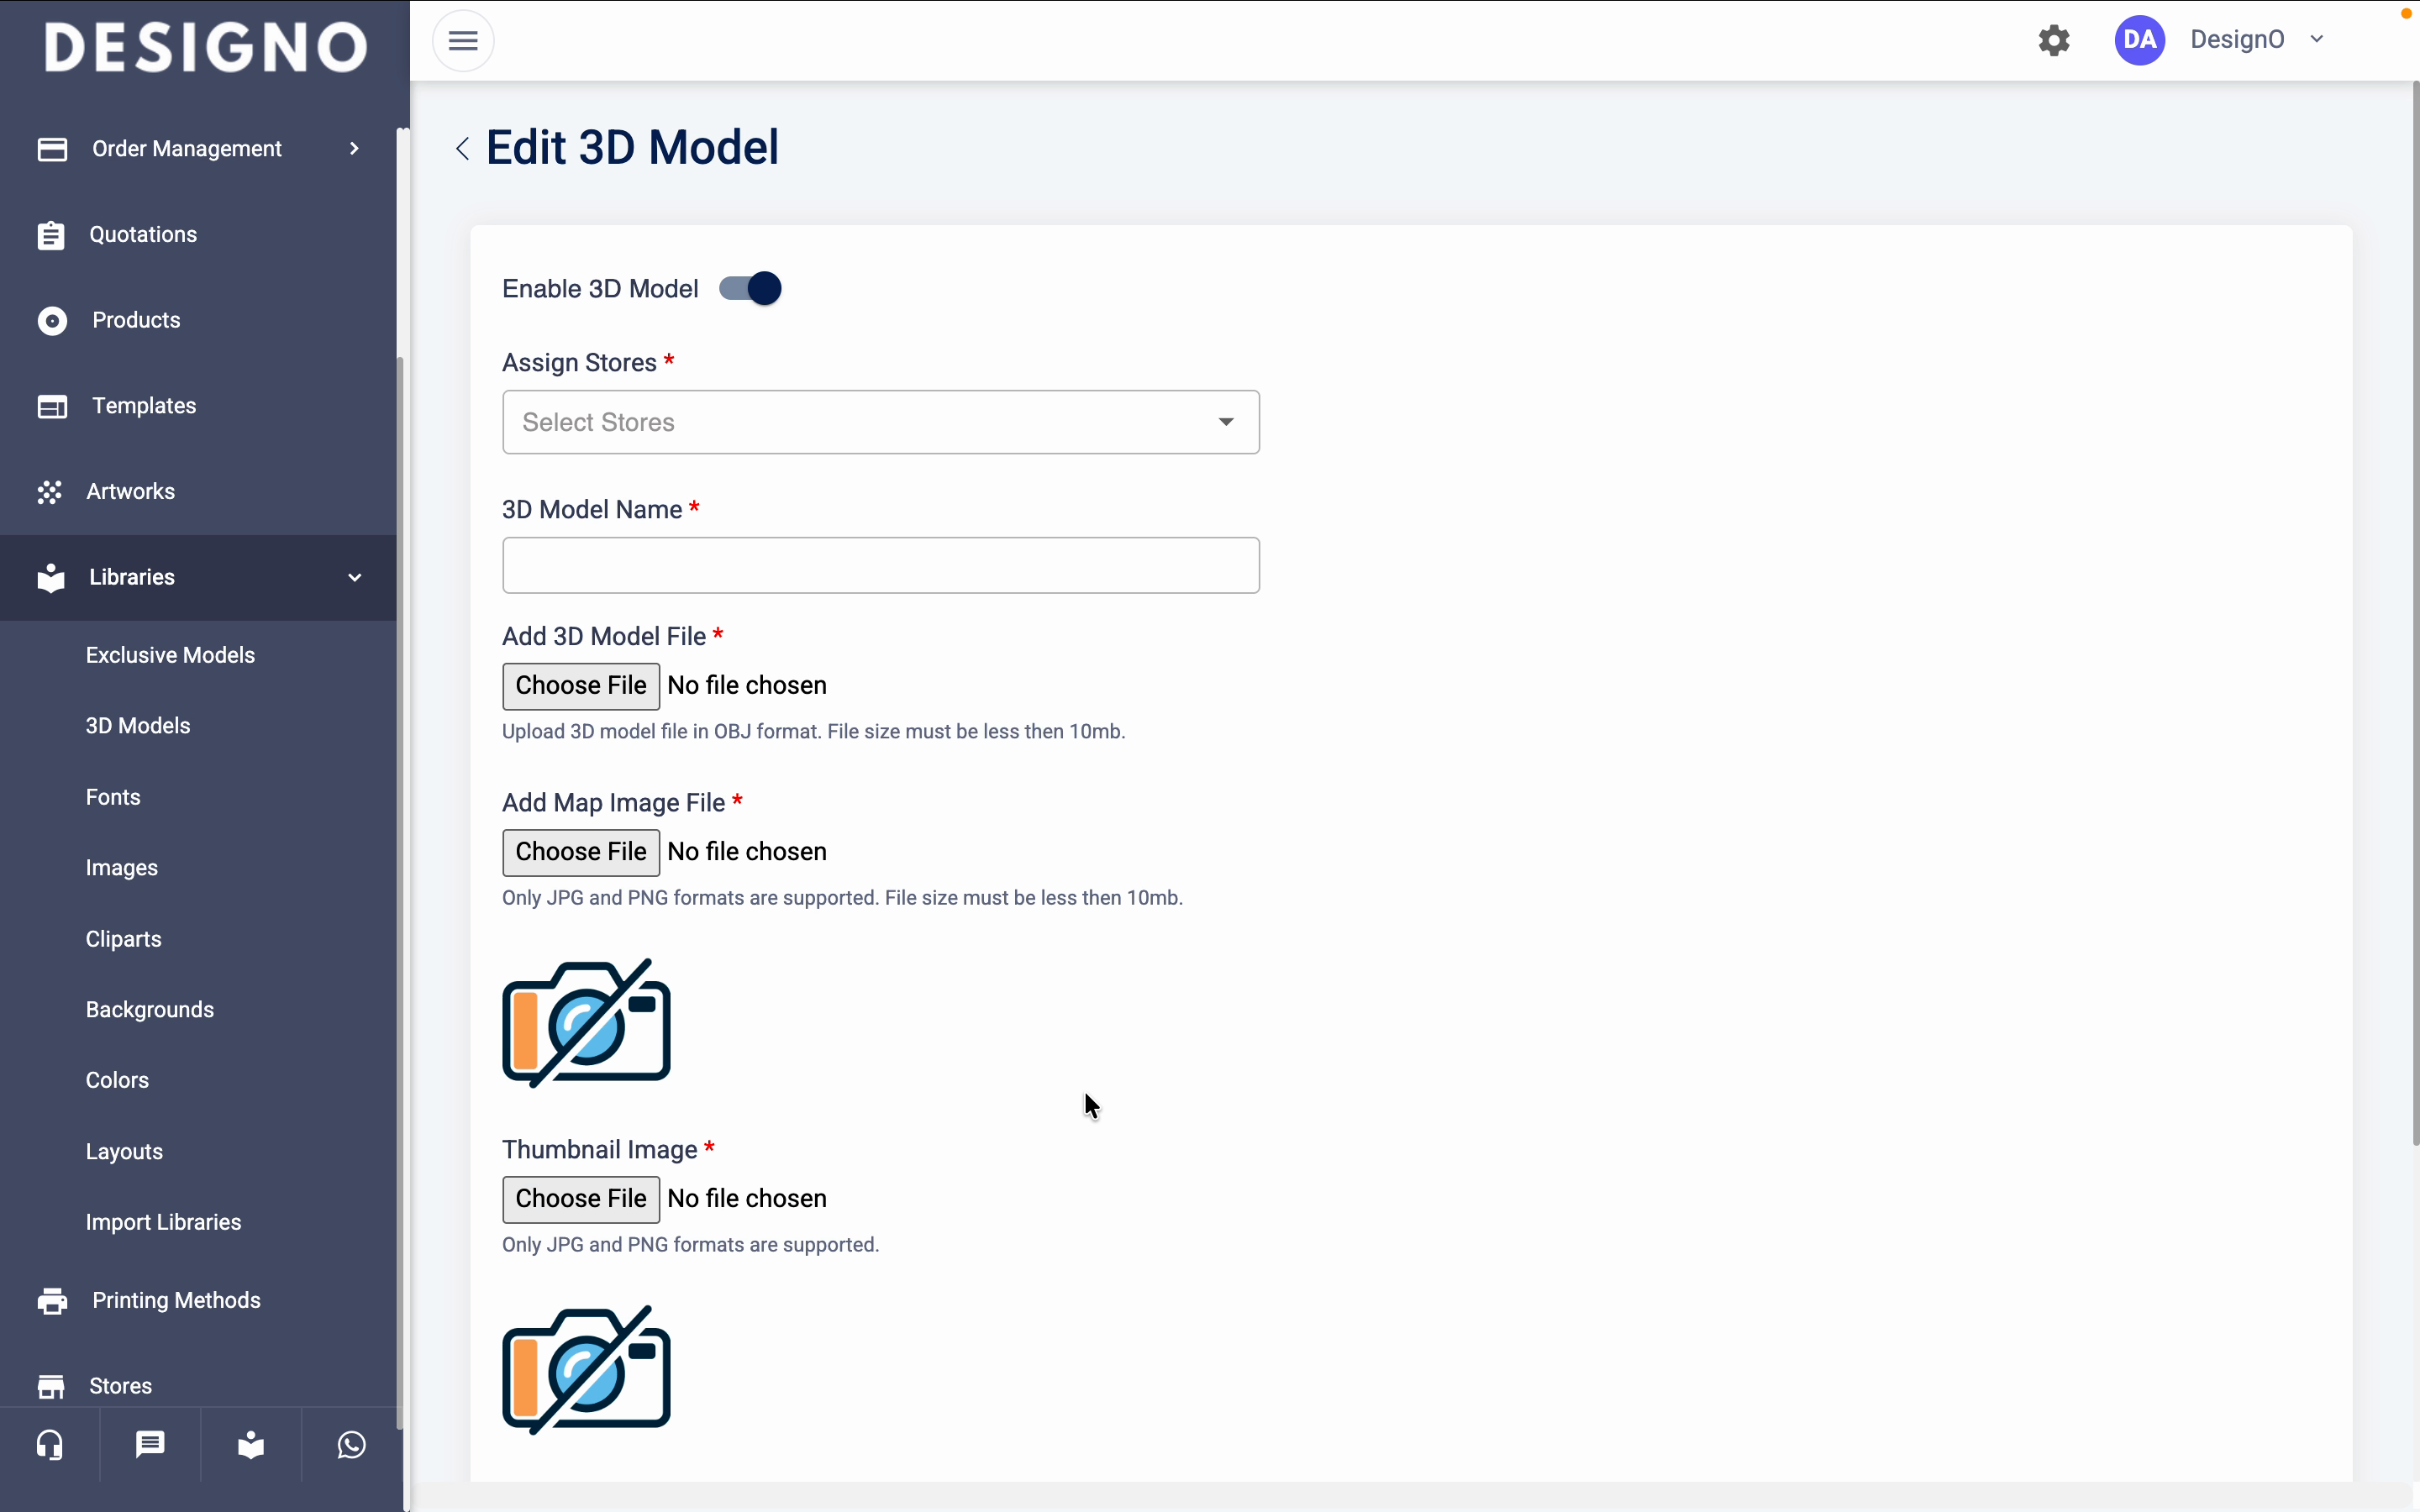Click the chat message icon
Viewport: 2420px width, 1512px height.
point(150,1445)
